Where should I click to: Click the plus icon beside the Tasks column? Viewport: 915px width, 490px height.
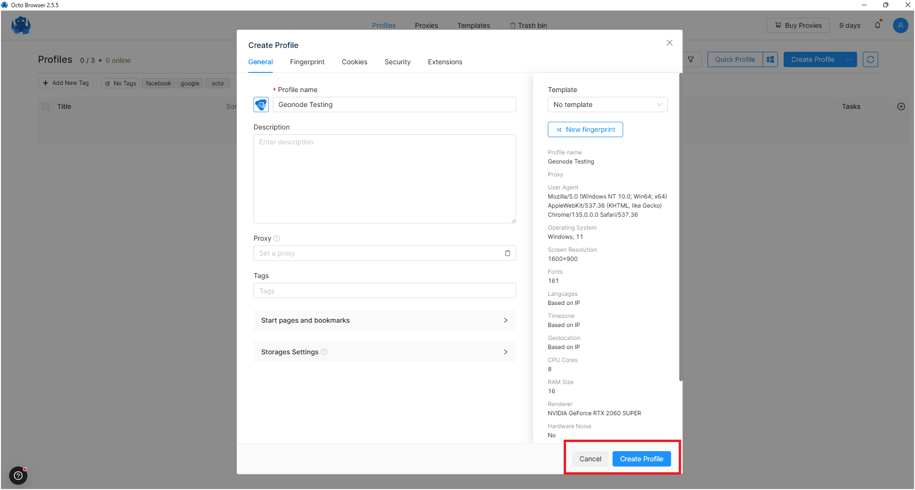coord(901,106)
